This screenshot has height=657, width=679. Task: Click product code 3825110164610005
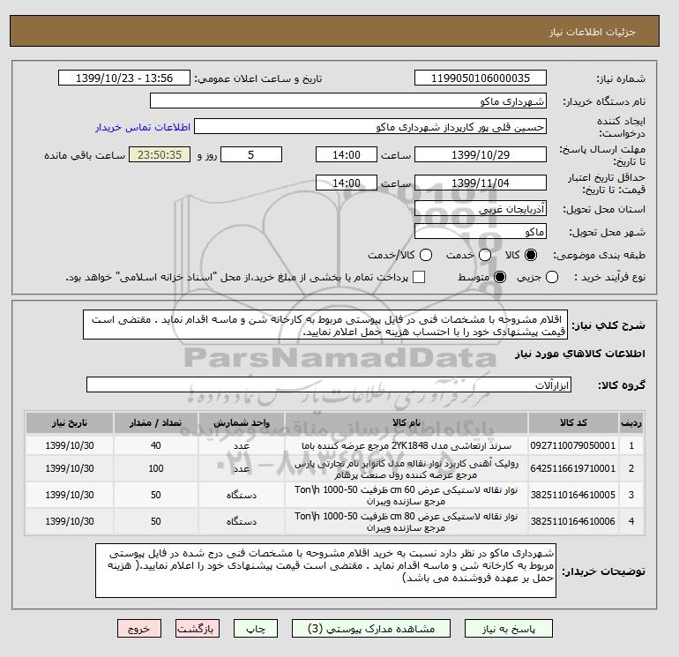(573, 495)
